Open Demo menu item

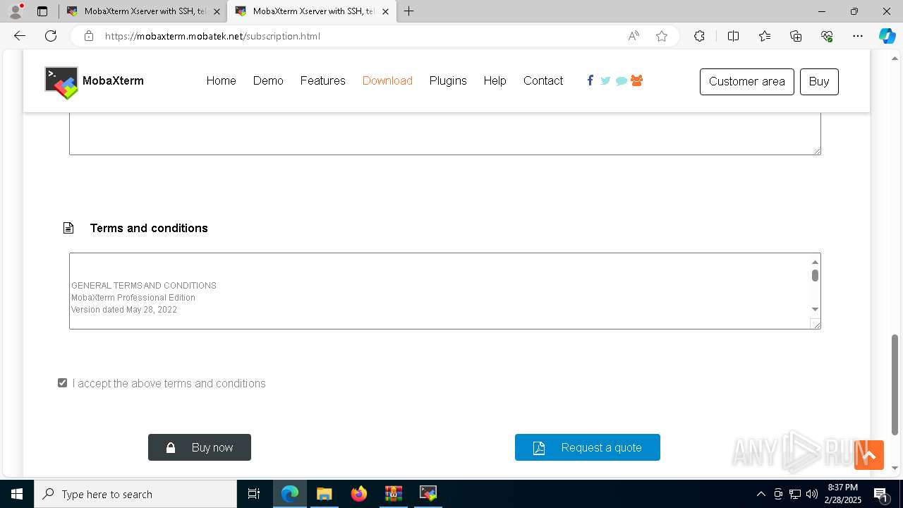[x=268, y=81]
